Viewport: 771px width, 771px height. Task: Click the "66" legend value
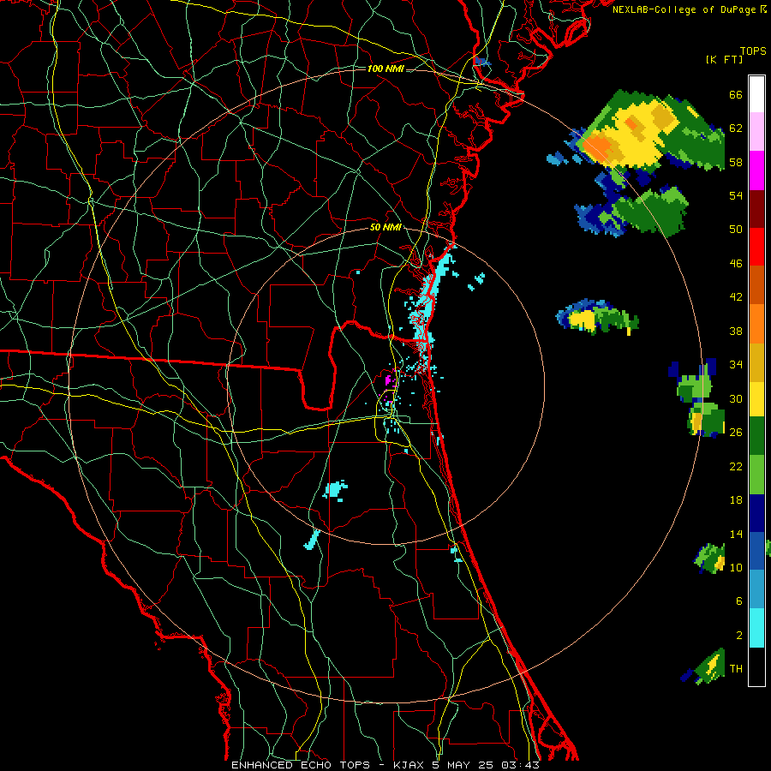click(x=736, y=94)
